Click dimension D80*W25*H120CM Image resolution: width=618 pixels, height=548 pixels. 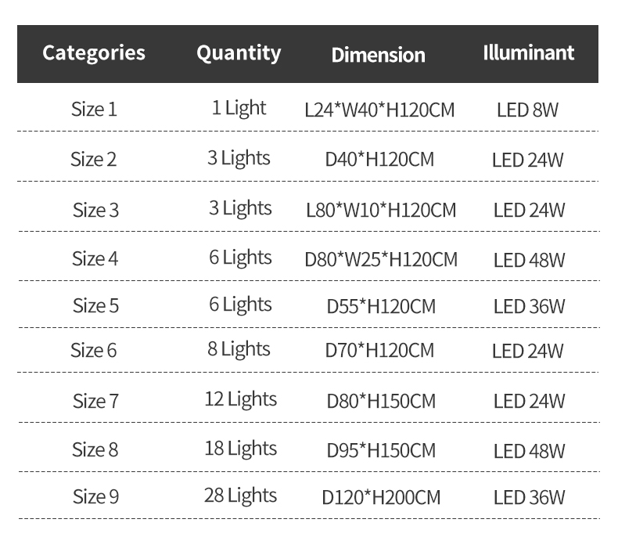tap(381, 260)
